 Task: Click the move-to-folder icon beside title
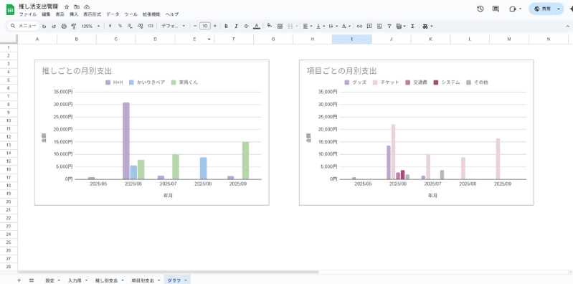click(77, 7)
